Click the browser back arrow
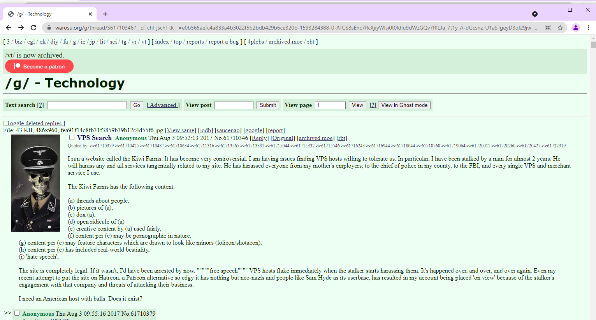The height and width of the screenshot is (320, 596). 9,28
